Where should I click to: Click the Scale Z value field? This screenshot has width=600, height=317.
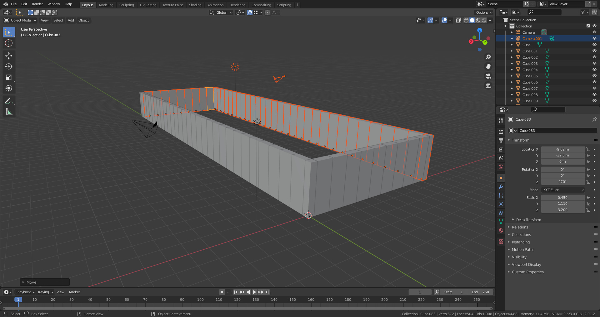point(562,210)
